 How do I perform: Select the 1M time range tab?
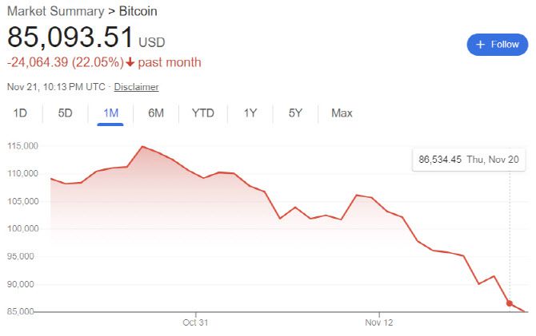click(110, 113)
